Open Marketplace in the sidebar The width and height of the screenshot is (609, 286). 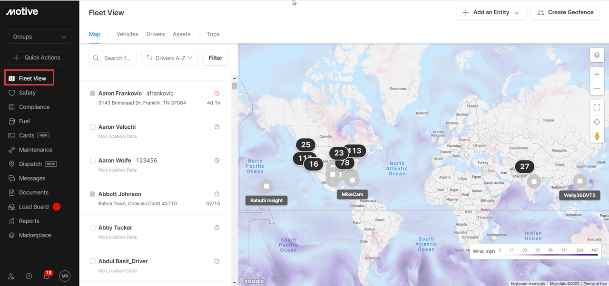pos(35,235)
